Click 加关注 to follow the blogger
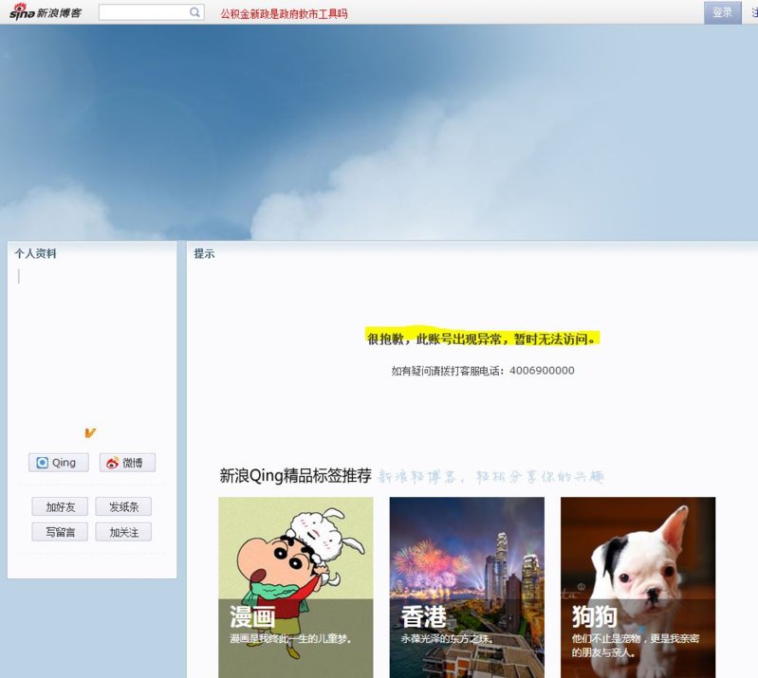The image size is (758, 678). (123, 532)
